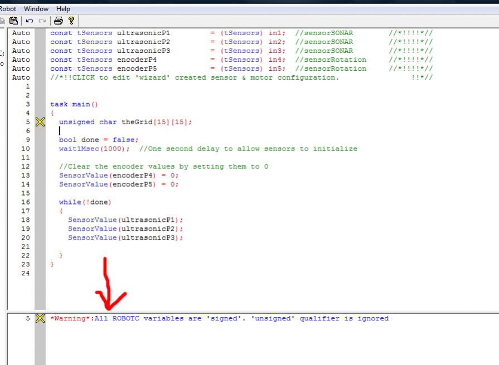The width and height of the screenshot is (499, 365).
Task: Click on 'while(!done)' line
Action: point(85,202)
